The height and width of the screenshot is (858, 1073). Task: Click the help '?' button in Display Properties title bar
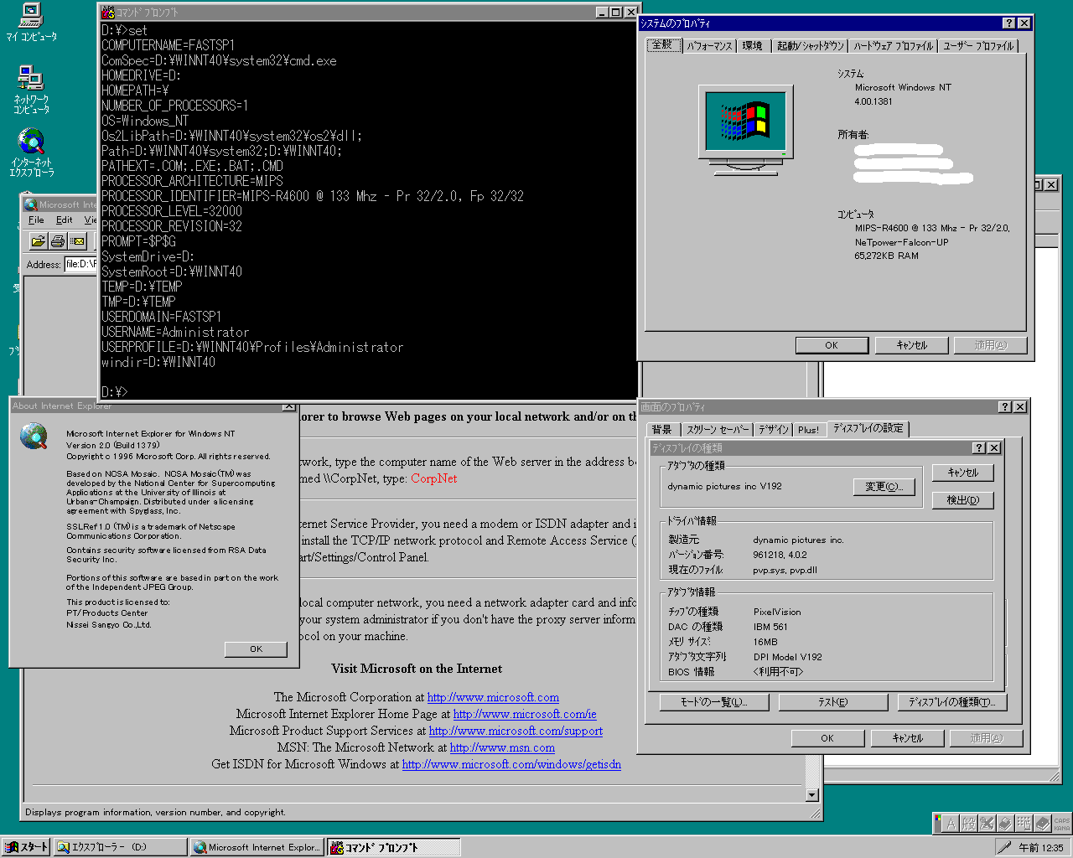tap(1005, 406)
